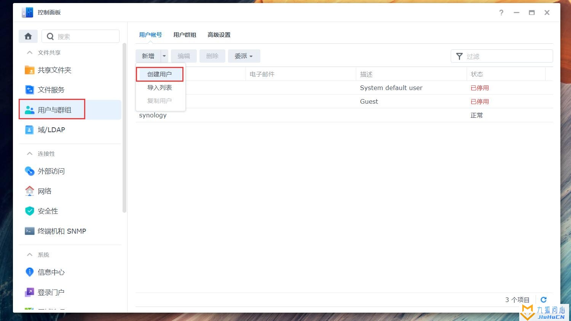Screen dimensions: 571x321
Task: Click the 控制面板 app icon in title bar
Action: 27,13
